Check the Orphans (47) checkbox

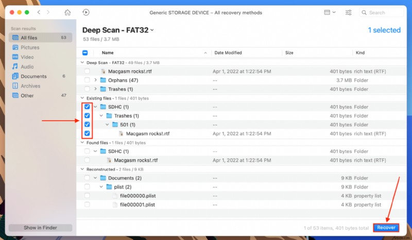coord(87,80)
